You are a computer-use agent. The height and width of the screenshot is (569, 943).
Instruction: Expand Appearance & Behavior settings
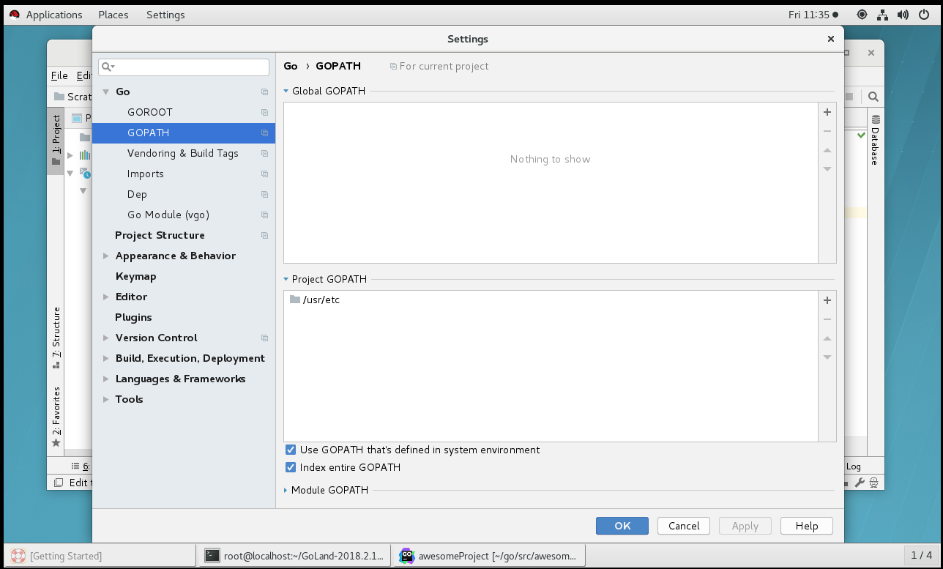[106, 256]
